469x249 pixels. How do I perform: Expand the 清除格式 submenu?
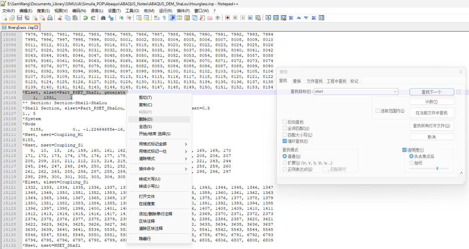click(x=160, y=159)
